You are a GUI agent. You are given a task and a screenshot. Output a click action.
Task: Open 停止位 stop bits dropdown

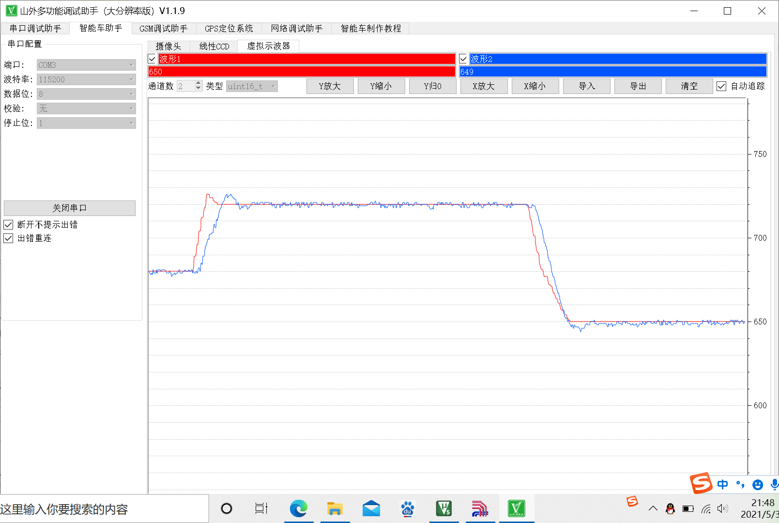[86, 123]
